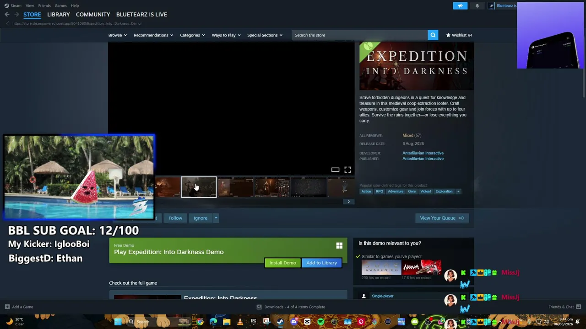
Task: Select the highlighted screenshot thumbnail under the cursor
Action: [199, 187]
